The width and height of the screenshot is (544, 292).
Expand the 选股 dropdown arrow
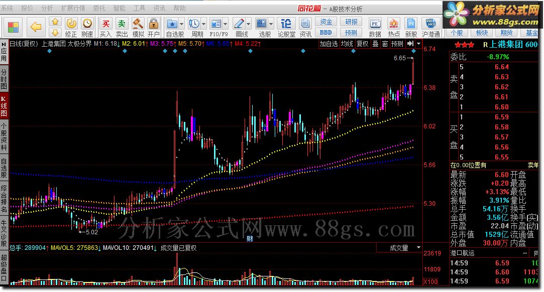click(x=271, y=24)
